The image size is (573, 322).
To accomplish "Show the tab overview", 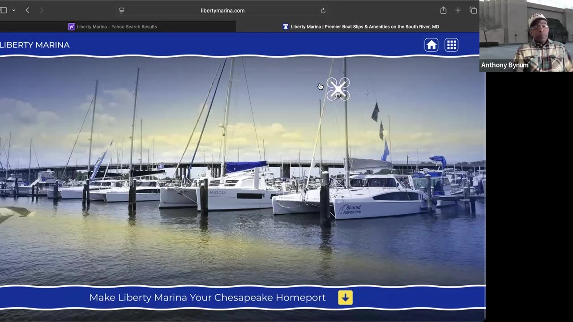I will 473,10.
